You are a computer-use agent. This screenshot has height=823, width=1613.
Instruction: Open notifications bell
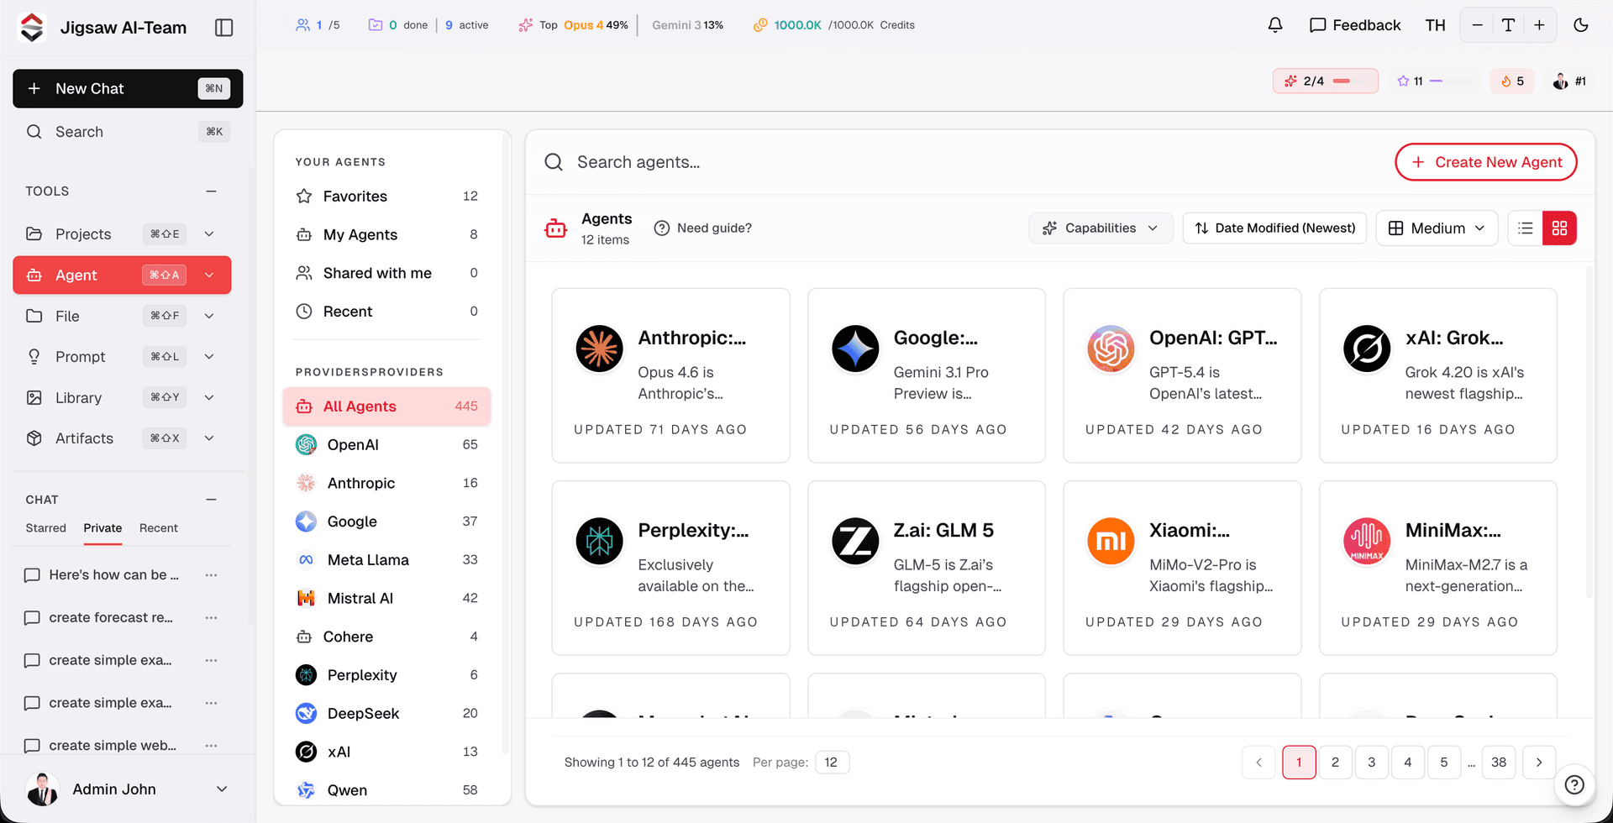(1274, 25)
